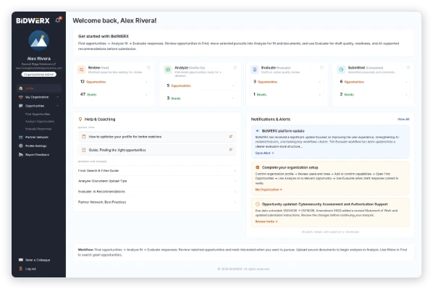Open Profile Settings in the sidebar
This screenshot has height=289, width=433.
click(36, 146)
